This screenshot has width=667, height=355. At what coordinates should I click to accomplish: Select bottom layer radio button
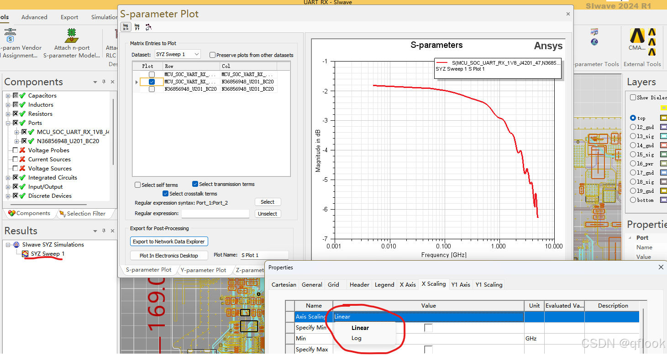(x=633, y=200)
